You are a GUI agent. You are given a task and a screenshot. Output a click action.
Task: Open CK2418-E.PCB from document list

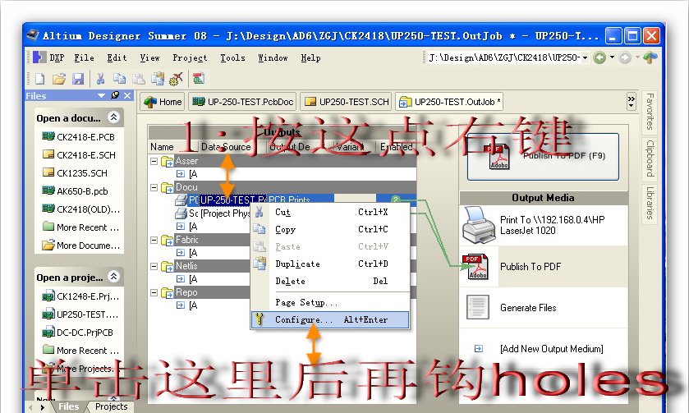pos(78,137)
